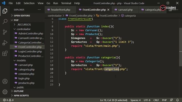Open the Manage gear icon
Screen dimensions: 182x102
tap(5, 92)
